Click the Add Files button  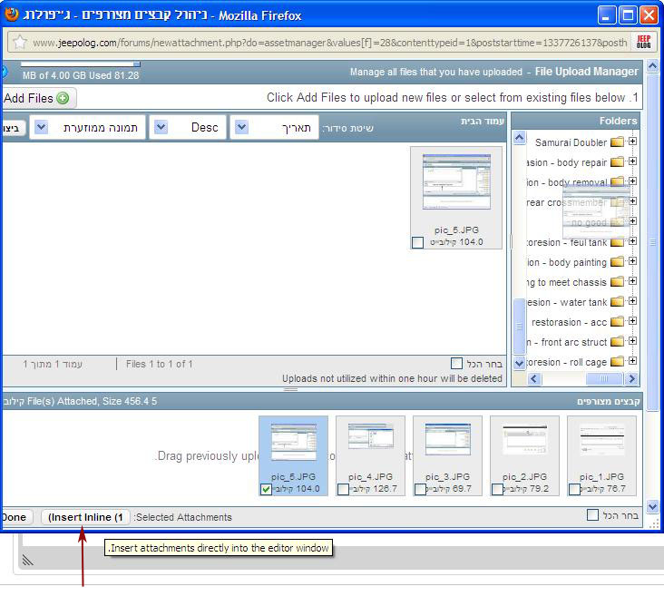[x=36, y=98]
